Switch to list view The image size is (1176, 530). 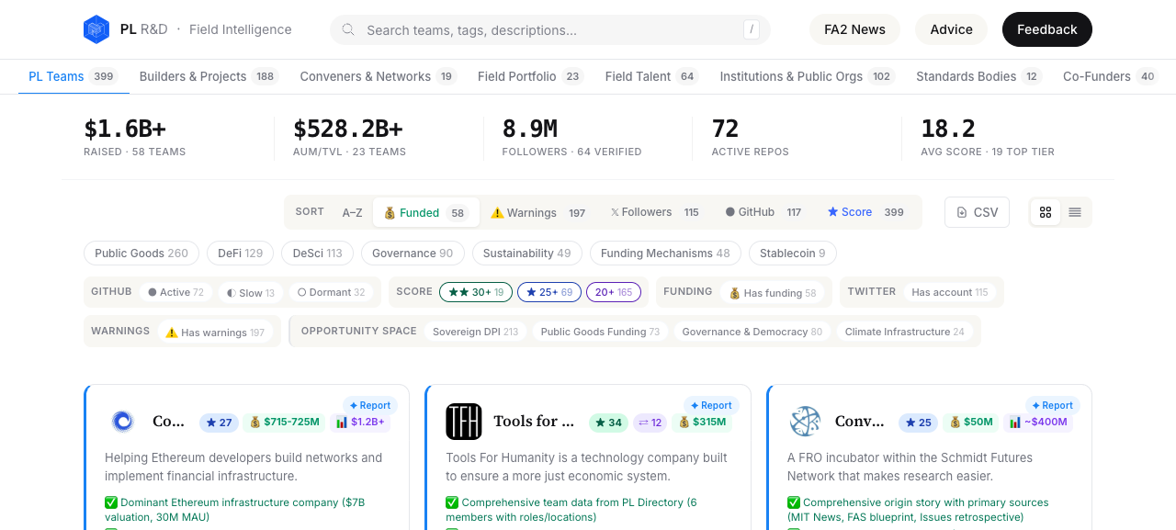(1075, 212)
